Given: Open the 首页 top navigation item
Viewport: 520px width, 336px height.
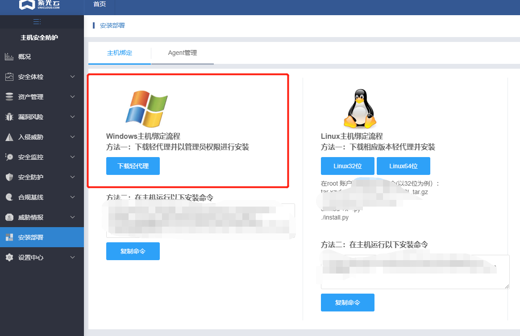Looking at the screenshot, I should (100, 4).
